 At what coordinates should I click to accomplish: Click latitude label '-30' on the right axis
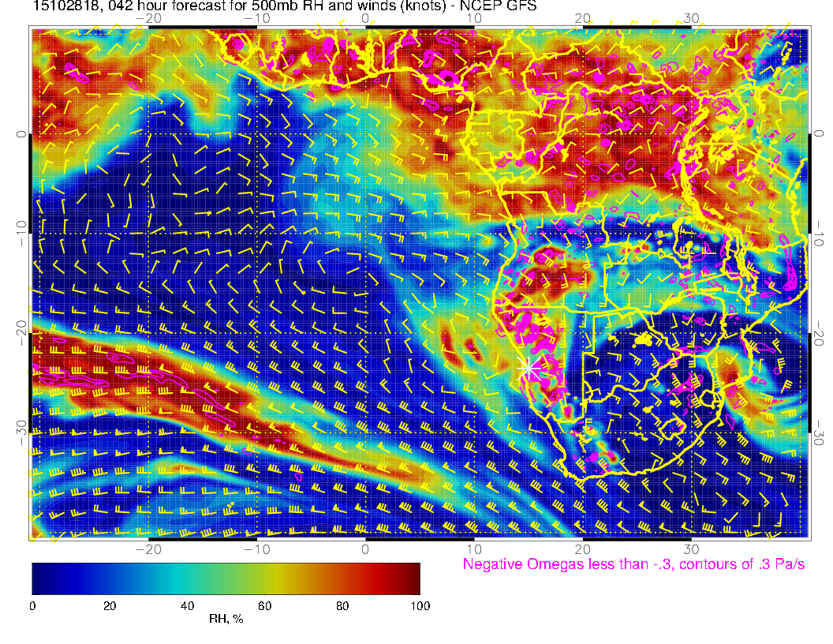tap(819, 433)
